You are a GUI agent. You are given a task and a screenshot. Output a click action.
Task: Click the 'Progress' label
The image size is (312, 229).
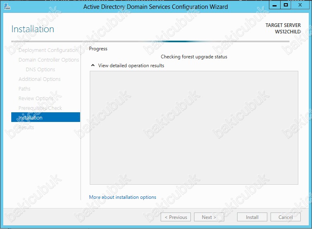click(x=98, y=49)
